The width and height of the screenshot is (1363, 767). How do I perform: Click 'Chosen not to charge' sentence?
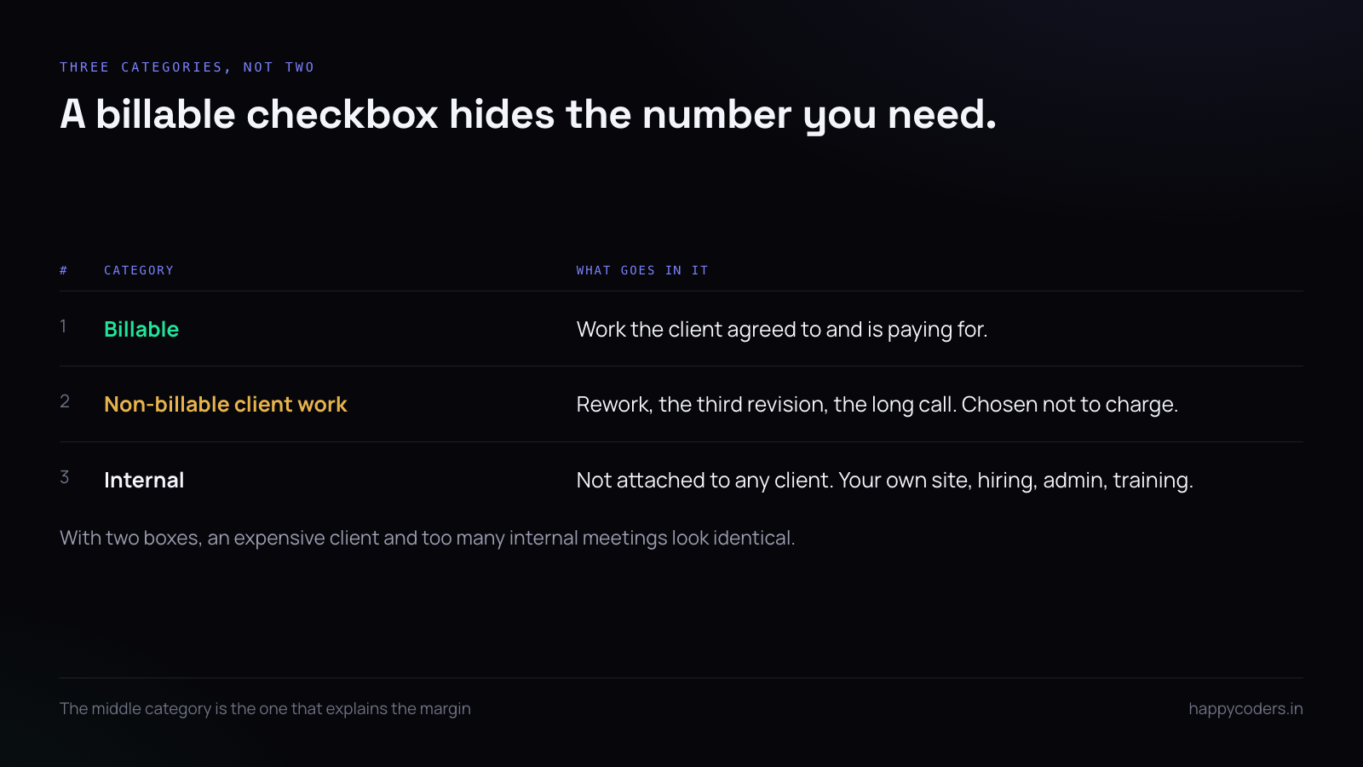pos(1070,405)
